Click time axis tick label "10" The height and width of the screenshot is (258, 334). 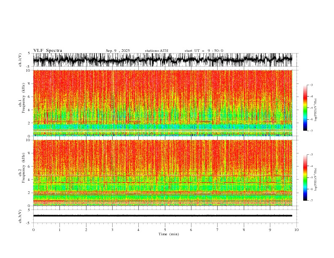point(296,230)
